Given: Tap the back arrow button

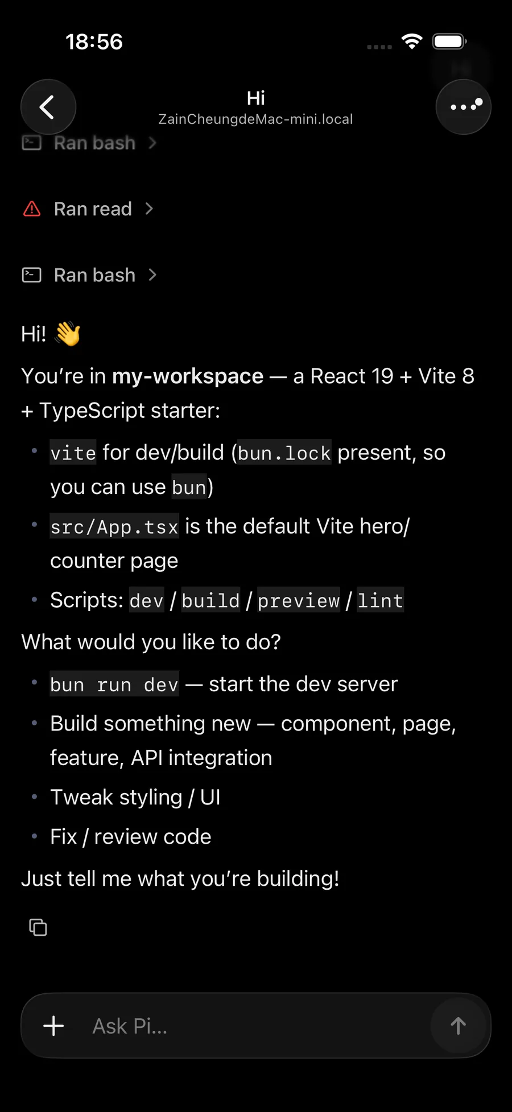Looking at the screenshot, I should pos(48,107).
